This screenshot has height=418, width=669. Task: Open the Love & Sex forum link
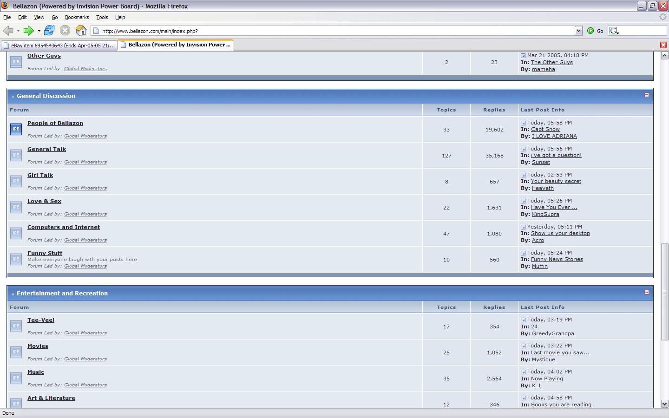(44, 201)
